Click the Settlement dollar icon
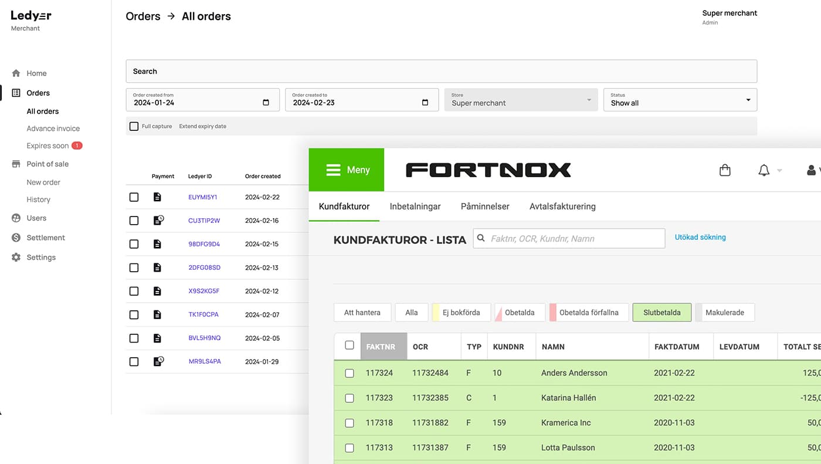The height and width of the screenshot is (464, 821). [16, 238]
